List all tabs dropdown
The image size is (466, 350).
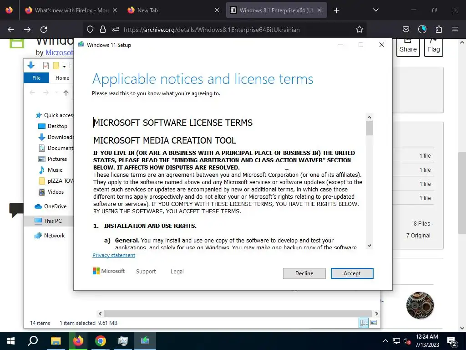click(375, 10)
